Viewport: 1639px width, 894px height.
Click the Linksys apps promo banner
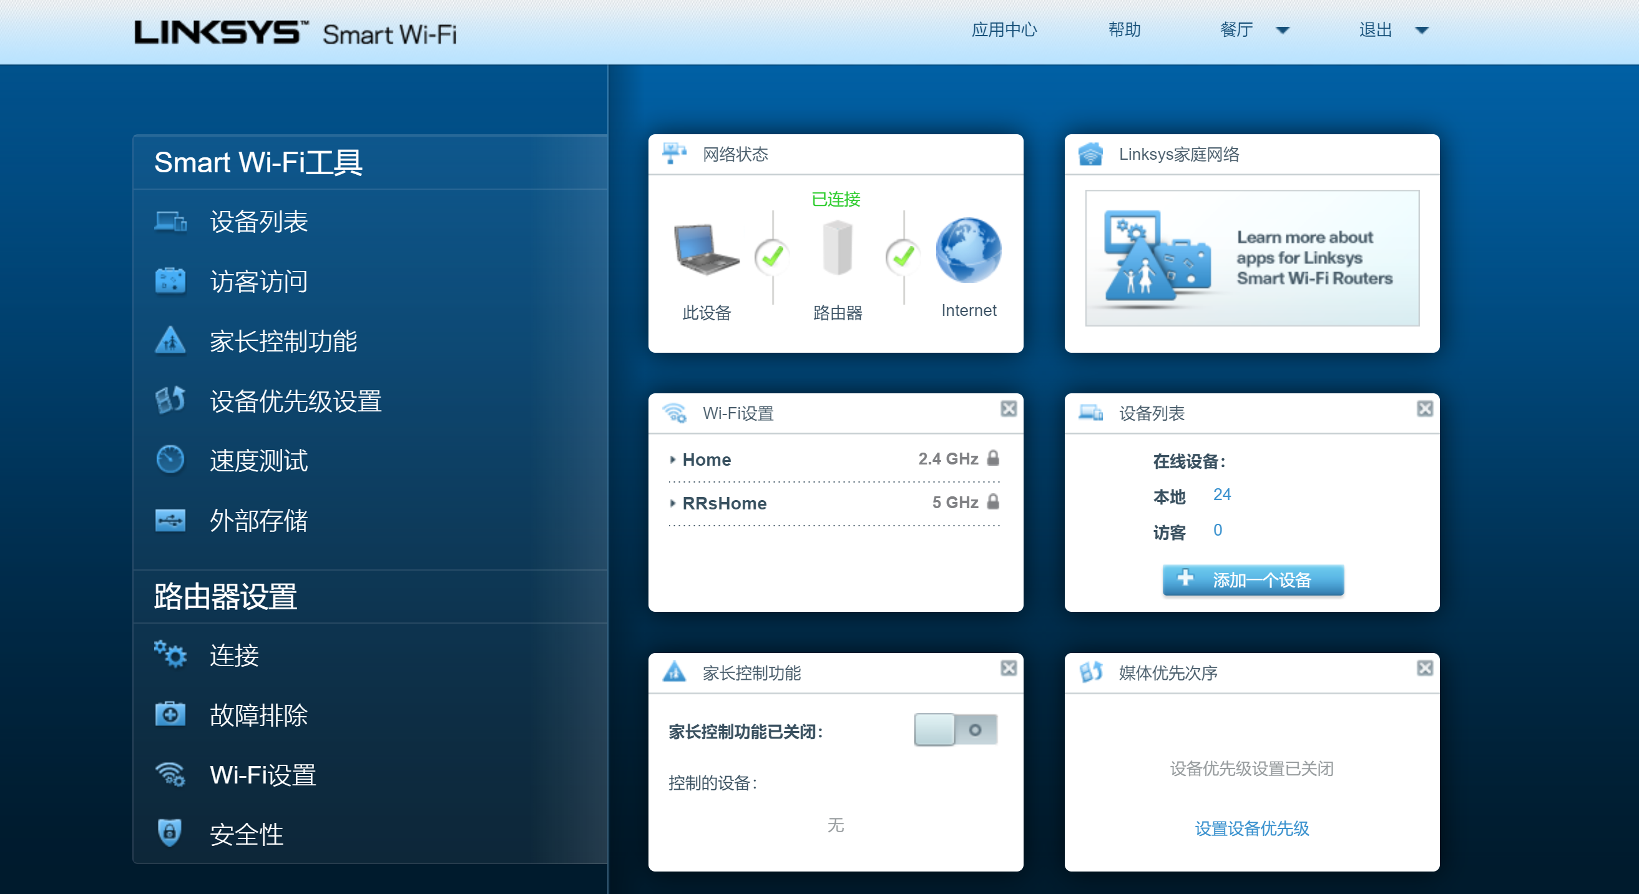pos(1251,258)
